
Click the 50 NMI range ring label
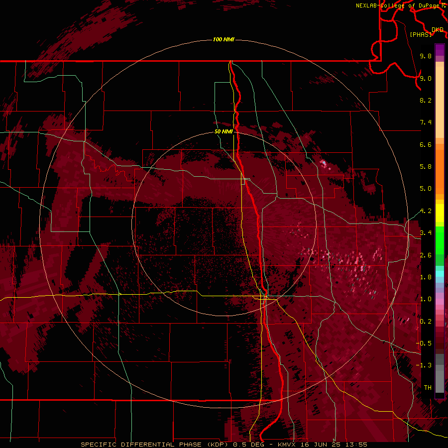[224, 131]
